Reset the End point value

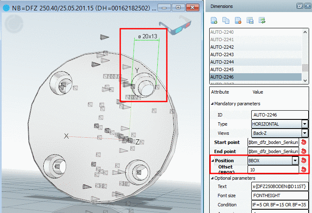pos(304,151)
